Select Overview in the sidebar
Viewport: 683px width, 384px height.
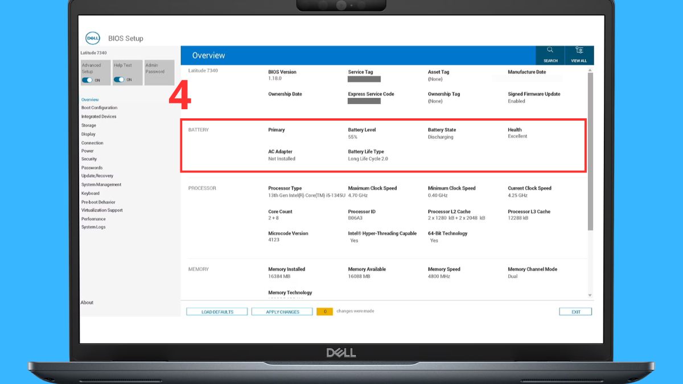[x=90, y=100]
